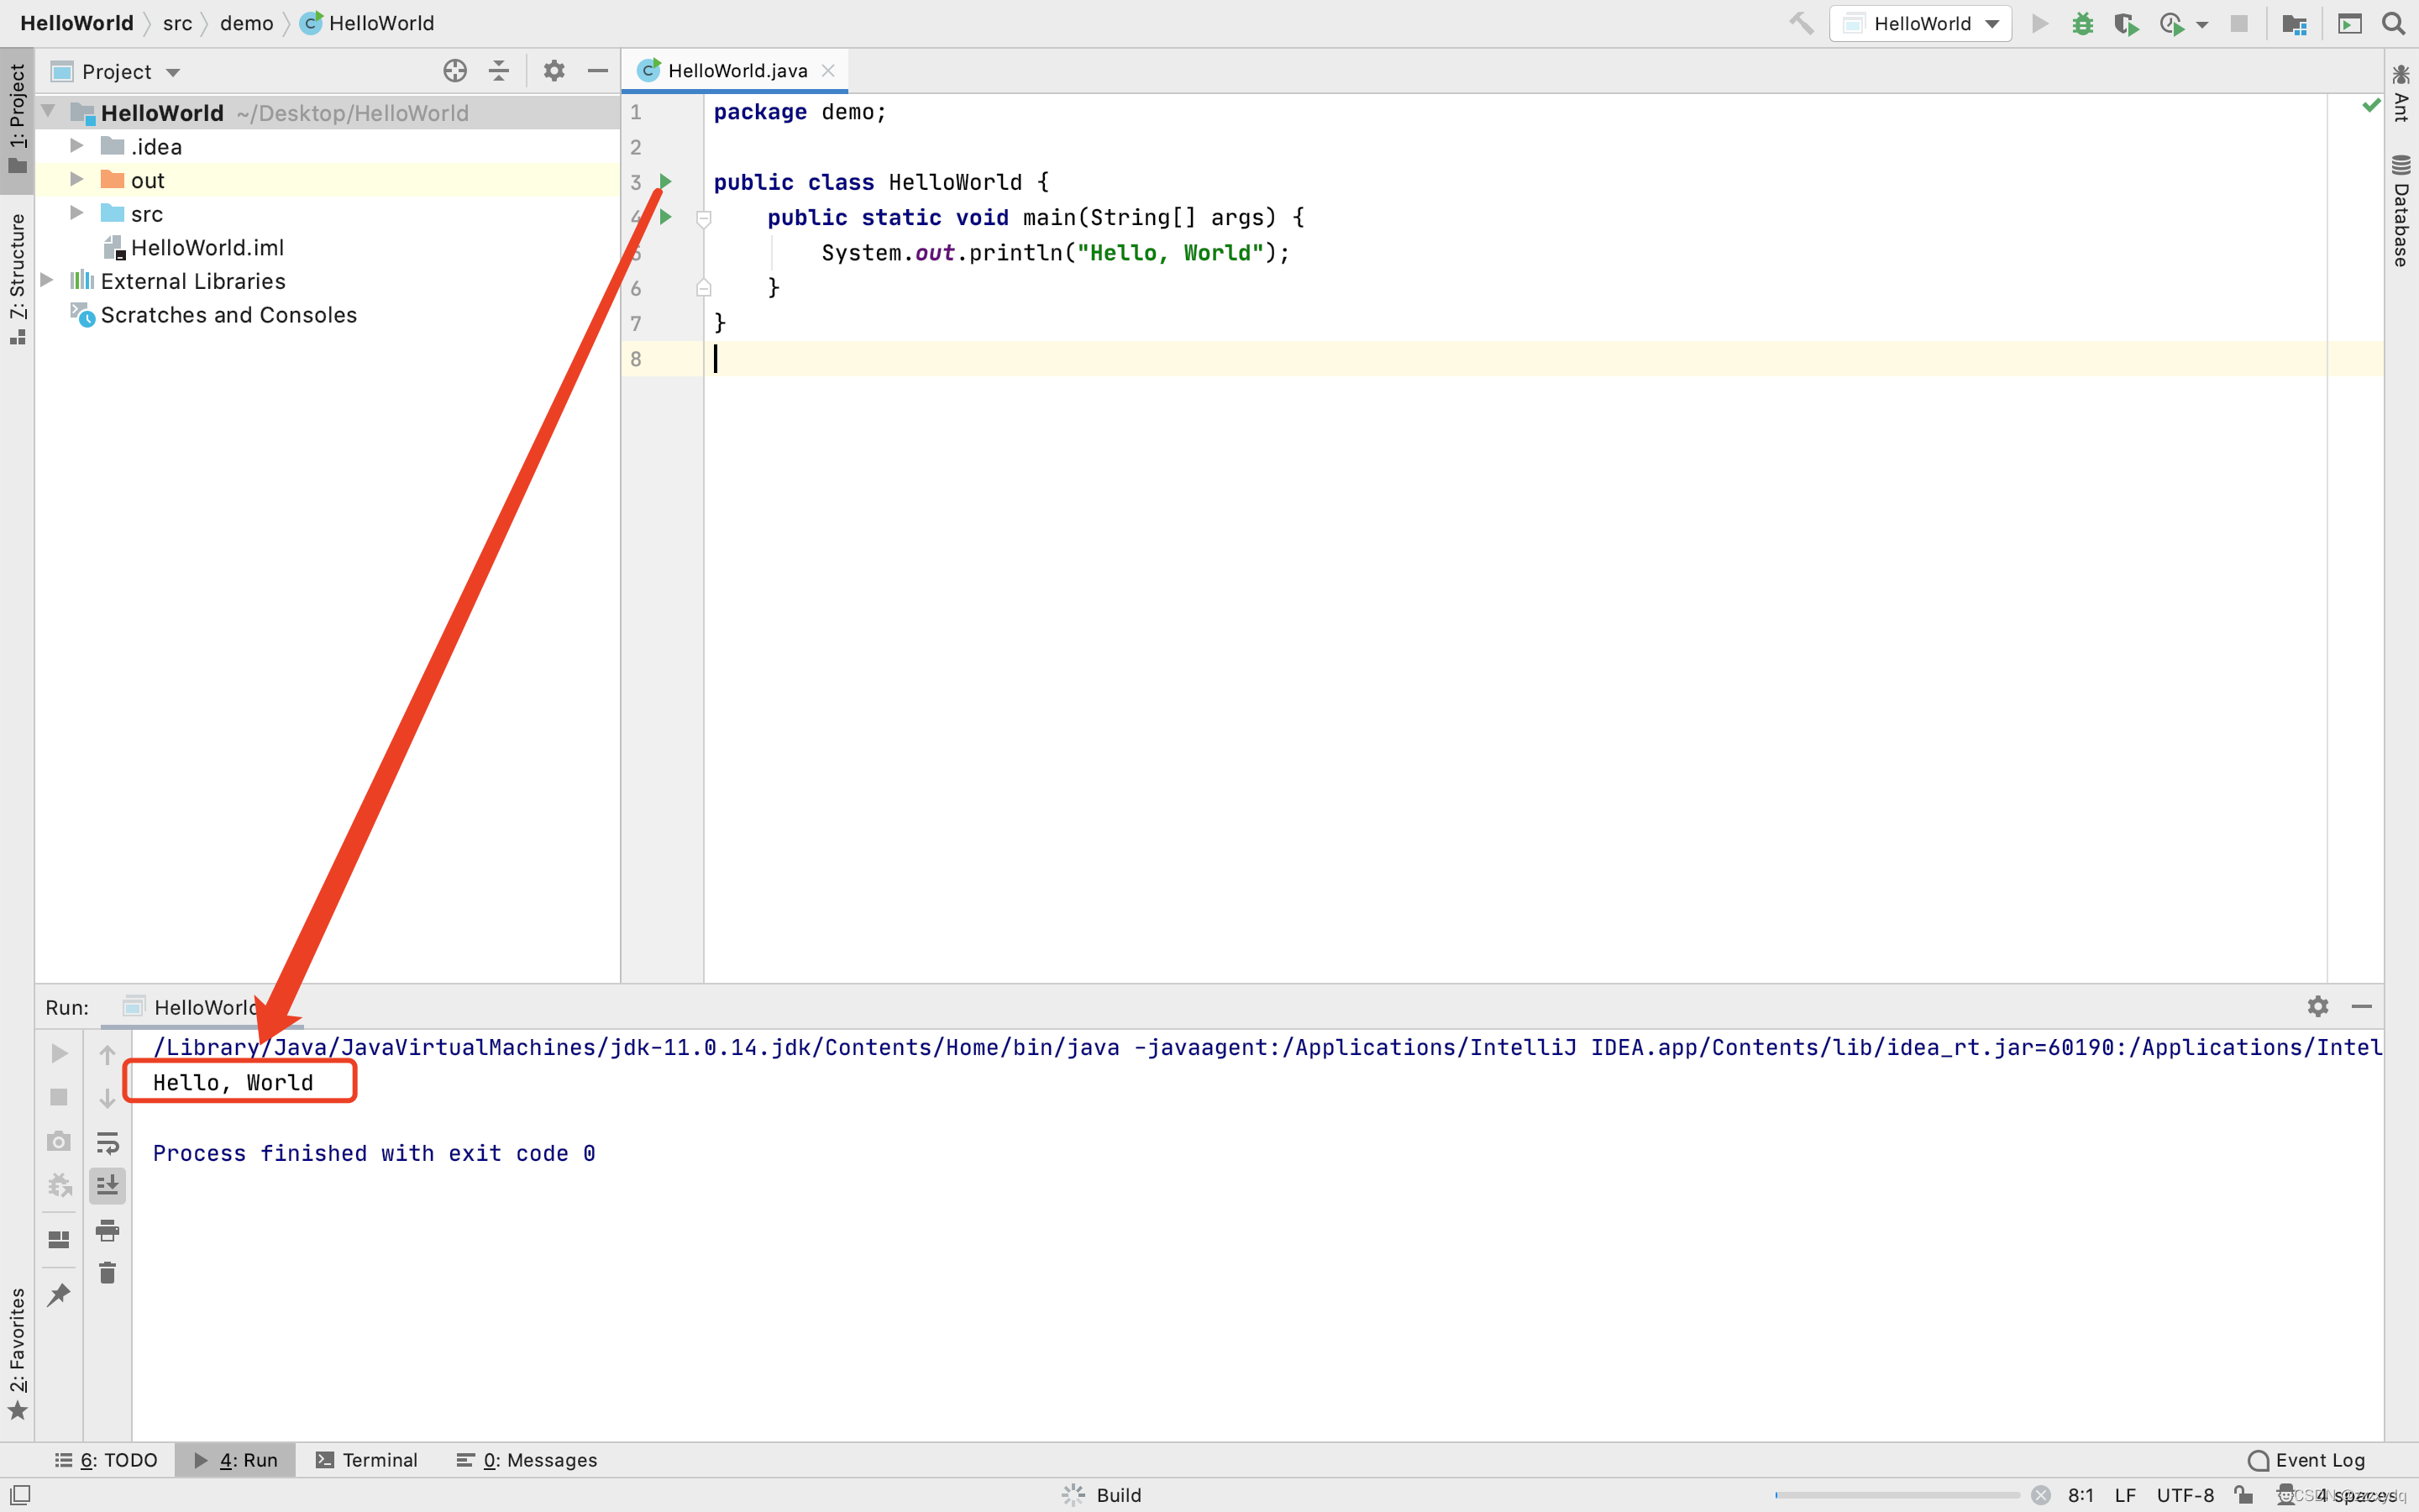
Task: Expand the src folder in Project tree
Action: point(77,213)
